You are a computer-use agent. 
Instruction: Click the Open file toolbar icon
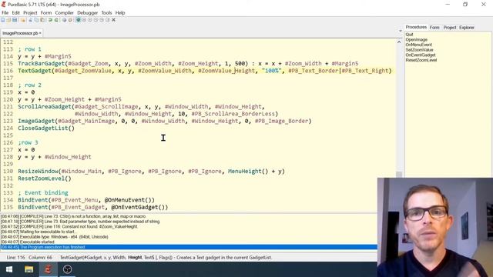[8, 20]
